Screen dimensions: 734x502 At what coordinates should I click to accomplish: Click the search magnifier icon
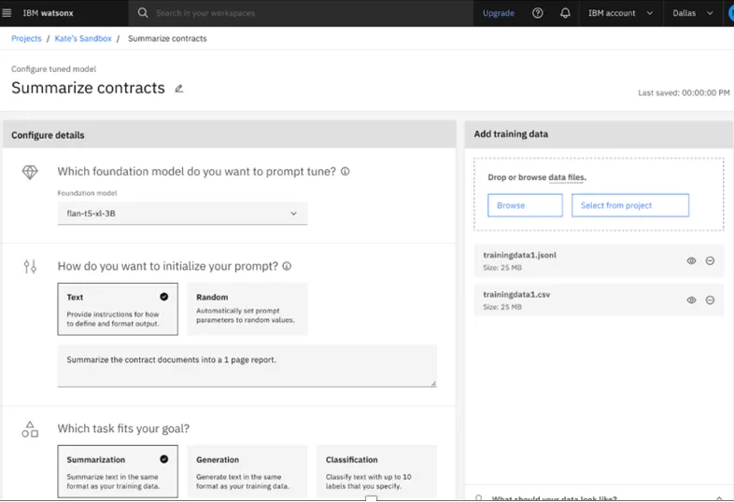click(x=143, y=13)
